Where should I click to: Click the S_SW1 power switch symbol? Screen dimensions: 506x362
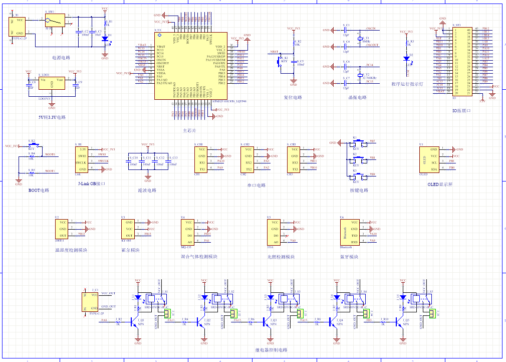tap(55, 21)
